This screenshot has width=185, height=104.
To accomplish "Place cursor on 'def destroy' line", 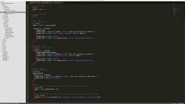I will 36,72.
